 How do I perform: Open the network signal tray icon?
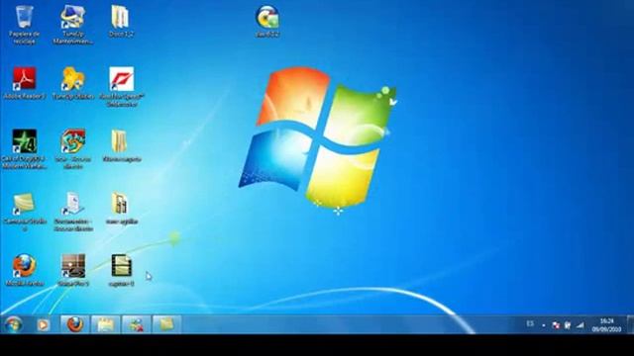tap(581, 325)
